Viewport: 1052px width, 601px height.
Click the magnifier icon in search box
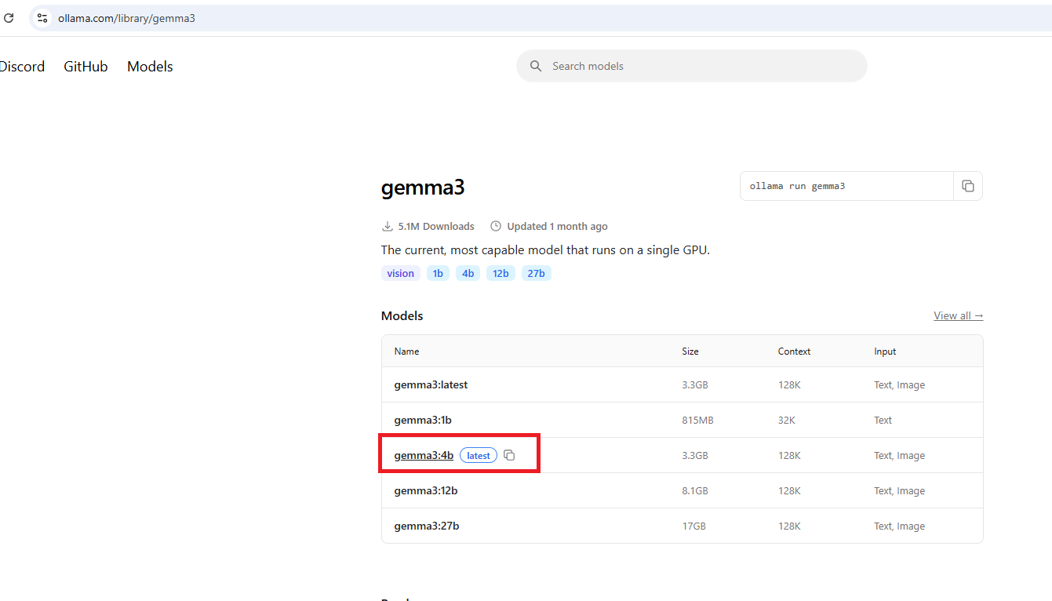click(536, 66)
